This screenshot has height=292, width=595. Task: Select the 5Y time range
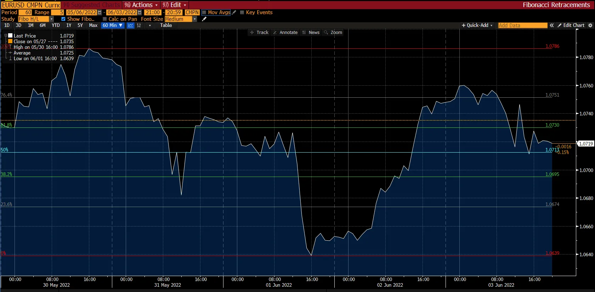[80, 25]
